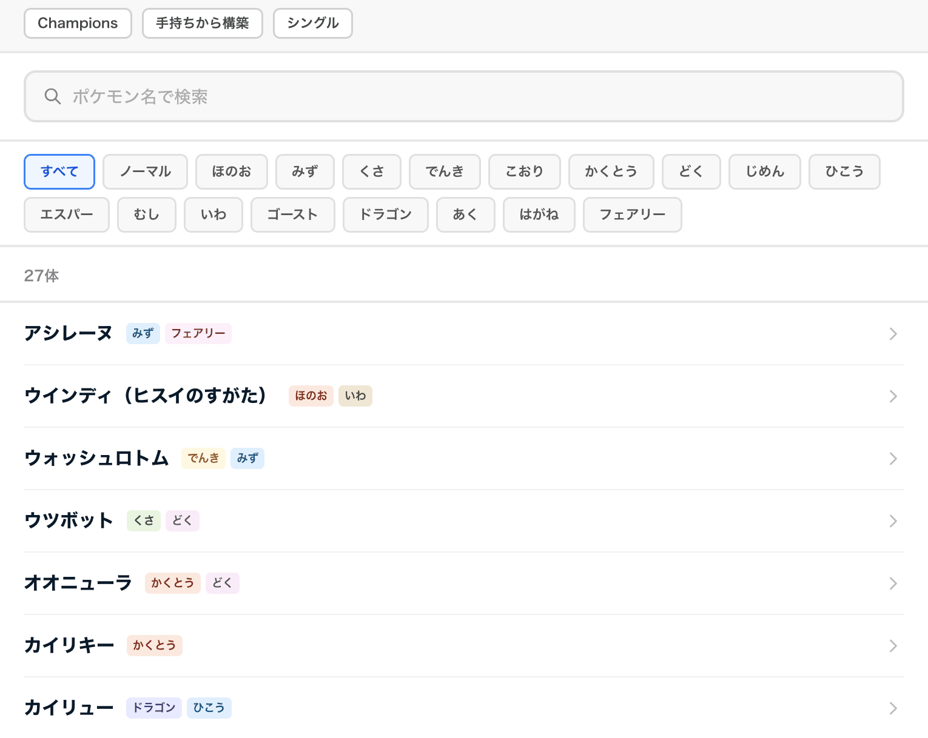The image size is (928, 738).
Task: Filter by どく type chip
Action: [691, 171]
